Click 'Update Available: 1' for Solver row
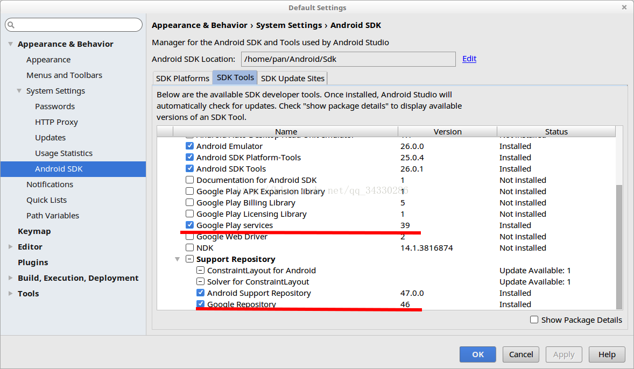 pyautogui.click(x=535, y=282)
